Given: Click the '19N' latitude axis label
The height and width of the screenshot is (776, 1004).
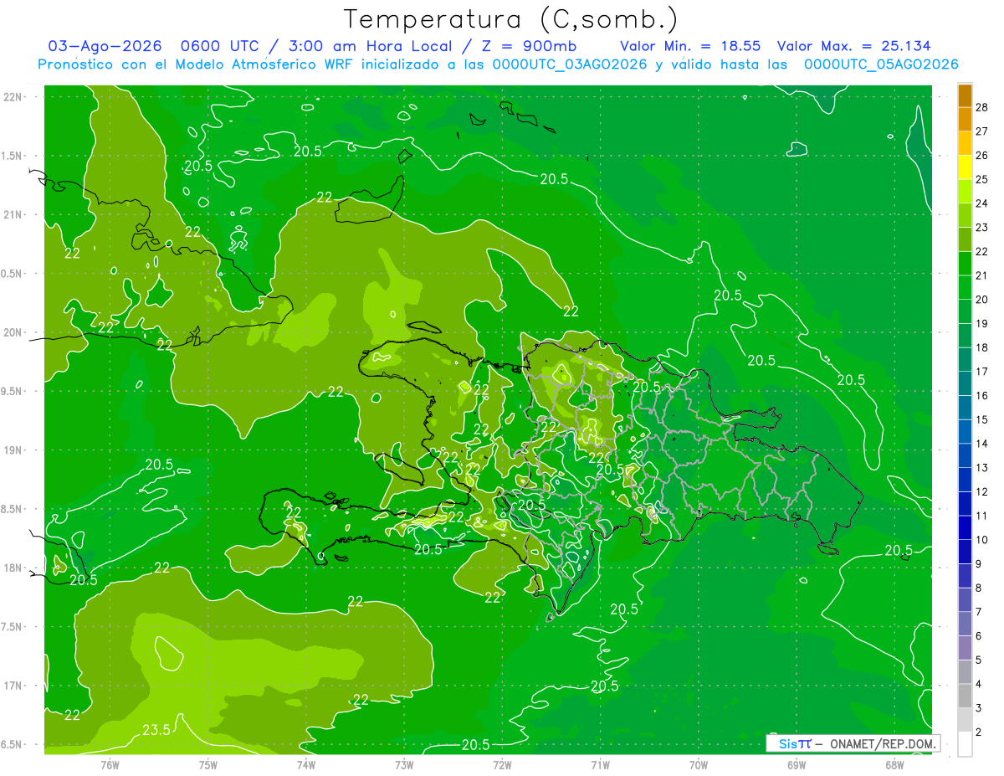Looking at the screenshot, I should tap(13, 450).
